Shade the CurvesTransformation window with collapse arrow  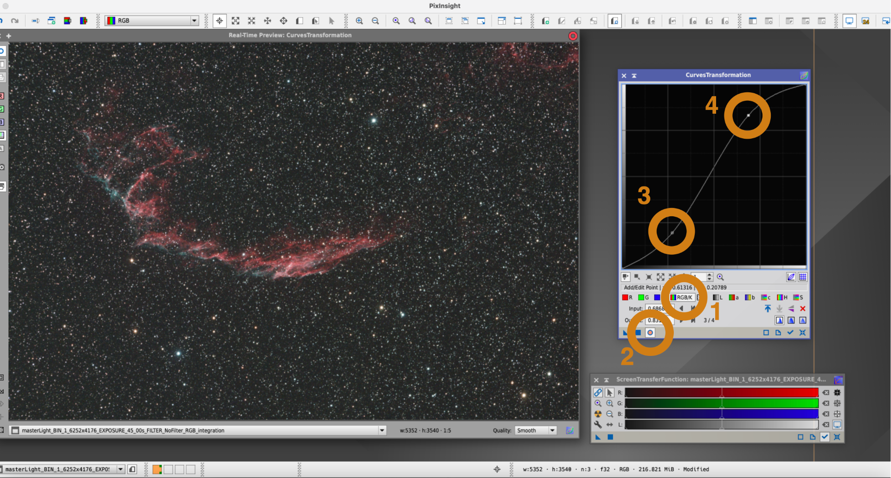pyautogui.click(x=634, y=76)
